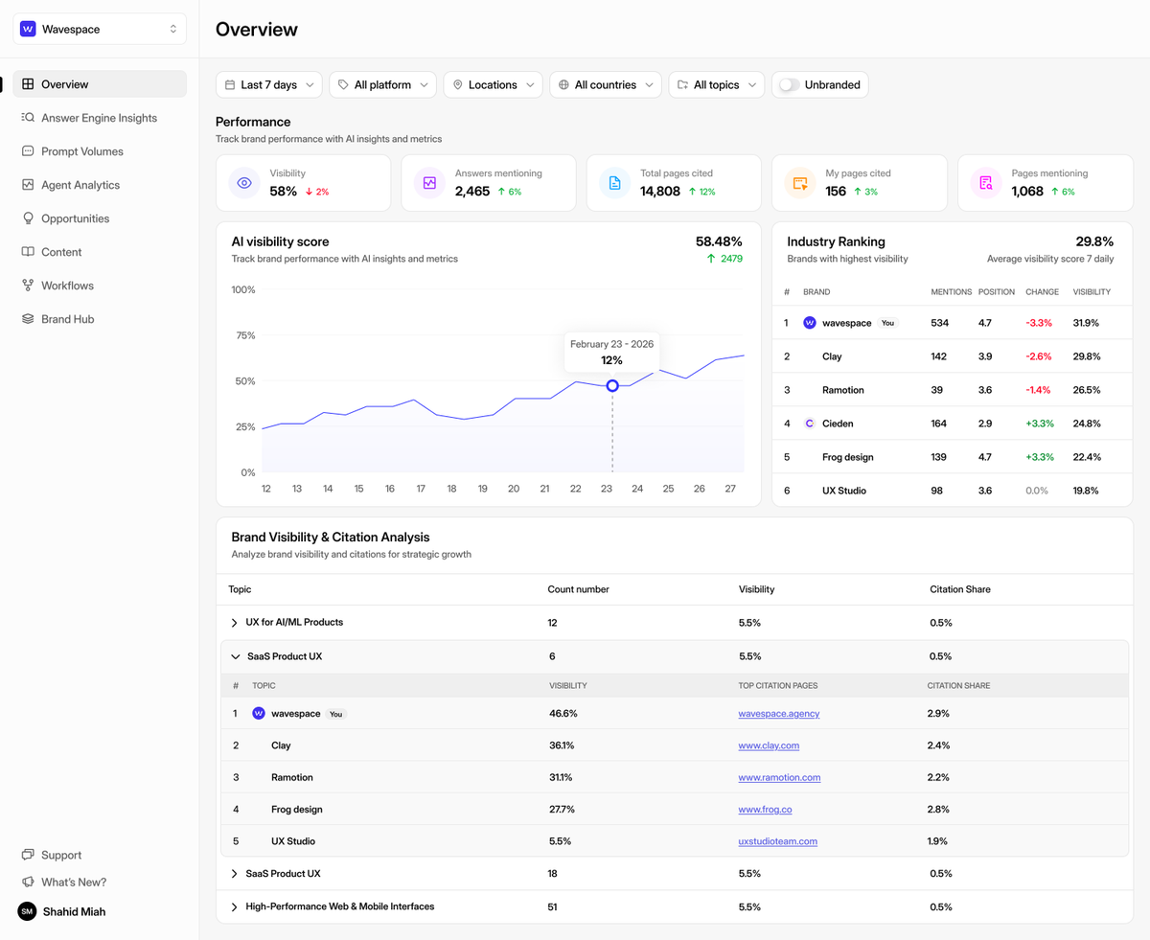
Task: Click the Citation Share column header
Action: coord(960,589)
